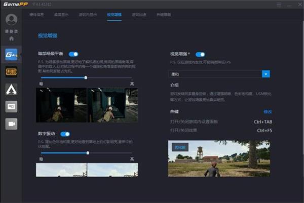This screenshot has width=304, height=203.
Task: Click the blue 修改 hotkey link
Action: (x=268, y=112)
